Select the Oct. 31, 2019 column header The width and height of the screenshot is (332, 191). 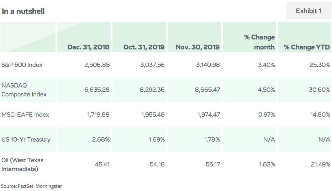pyautogui.click(x=144, y=47)
